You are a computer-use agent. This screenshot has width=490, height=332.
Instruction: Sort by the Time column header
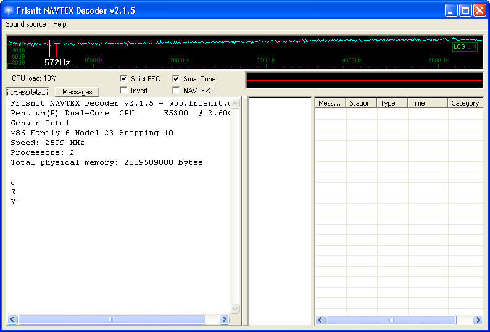click(428, 103)
